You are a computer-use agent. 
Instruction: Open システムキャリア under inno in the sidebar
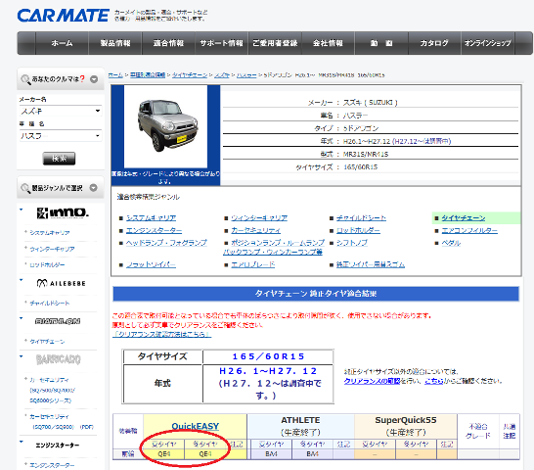(x=50, y=233)
